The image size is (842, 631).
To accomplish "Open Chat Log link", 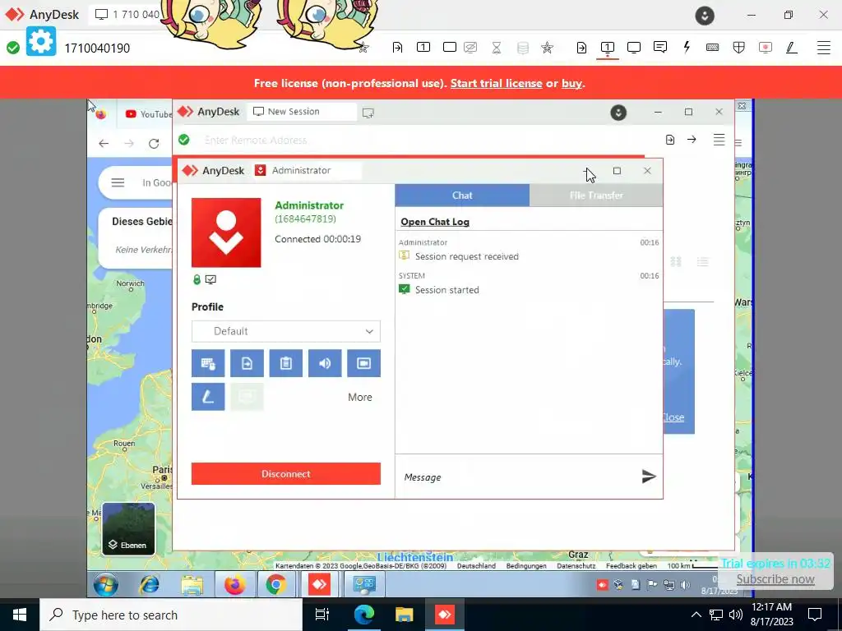I will 435,222.
